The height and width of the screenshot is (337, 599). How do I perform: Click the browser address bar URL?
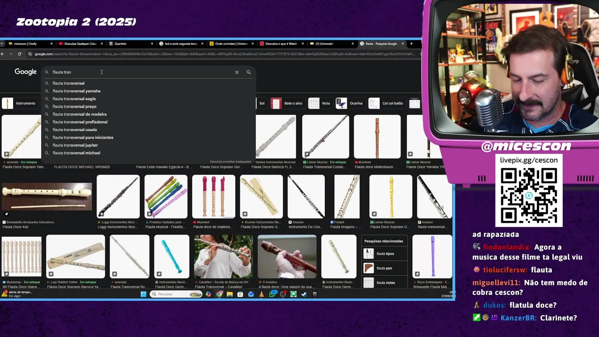(225, 54)
